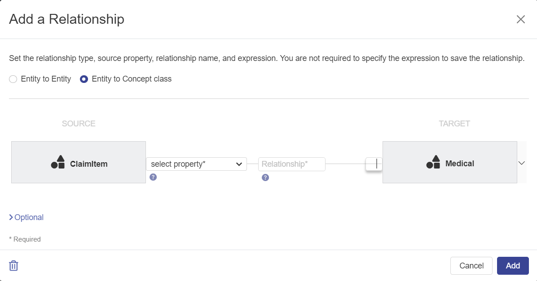Select the Medical target box

[x=450, y=162]
